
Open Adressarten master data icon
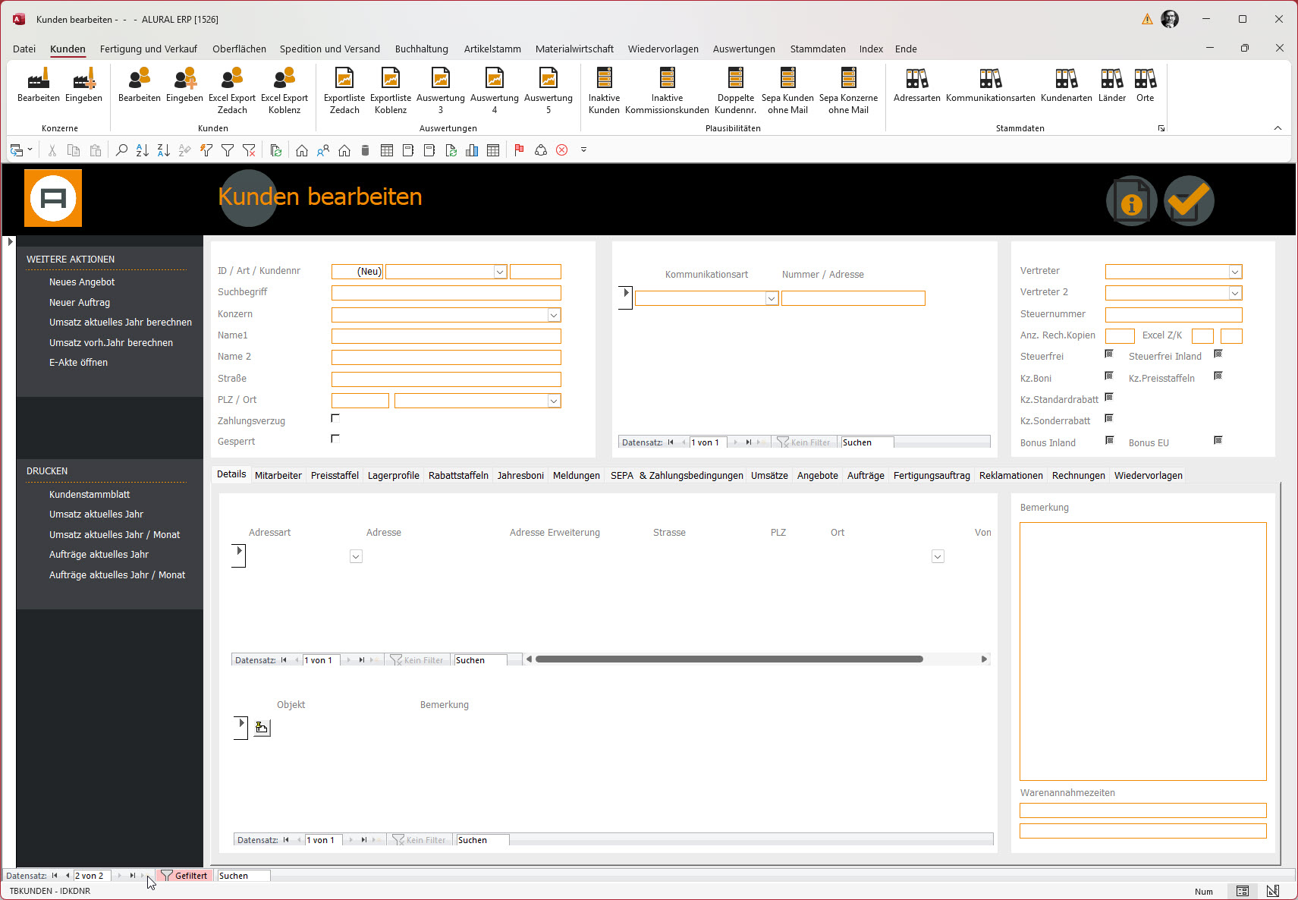[916, 79]
